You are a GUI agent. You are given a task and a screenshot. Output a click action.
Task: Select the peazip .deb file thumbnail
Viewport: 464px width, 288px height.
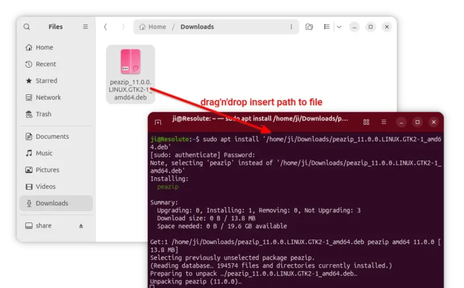(130, 63)
